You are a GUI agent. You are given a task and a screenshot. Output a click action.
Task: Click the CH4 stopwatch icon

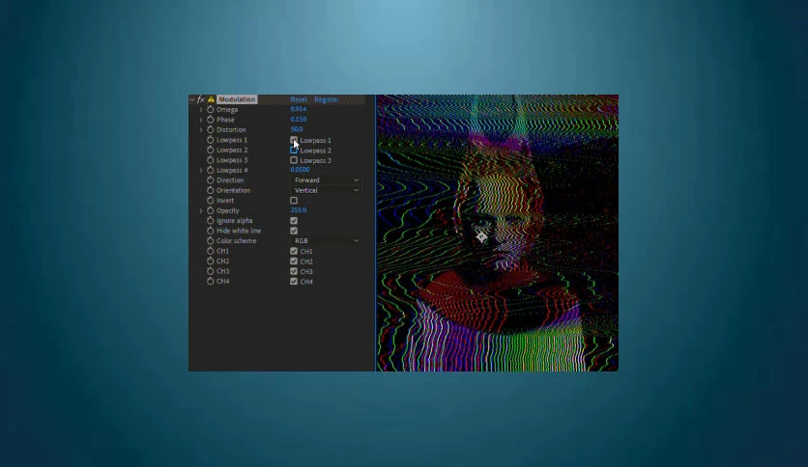coord(211,282)
